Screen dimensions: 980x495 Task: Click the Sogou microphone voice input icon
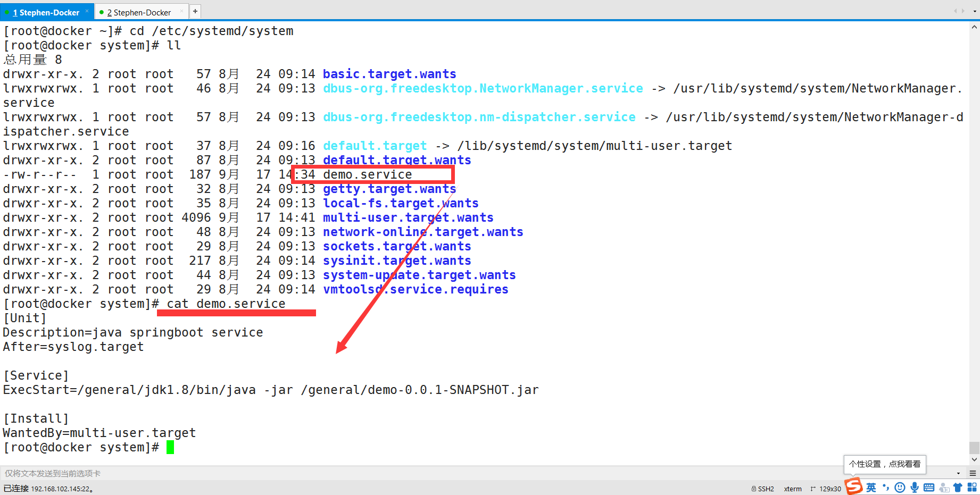pos(915,488)
